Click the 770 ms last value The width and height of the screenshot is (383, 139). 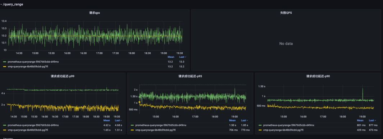click(245, 130)
